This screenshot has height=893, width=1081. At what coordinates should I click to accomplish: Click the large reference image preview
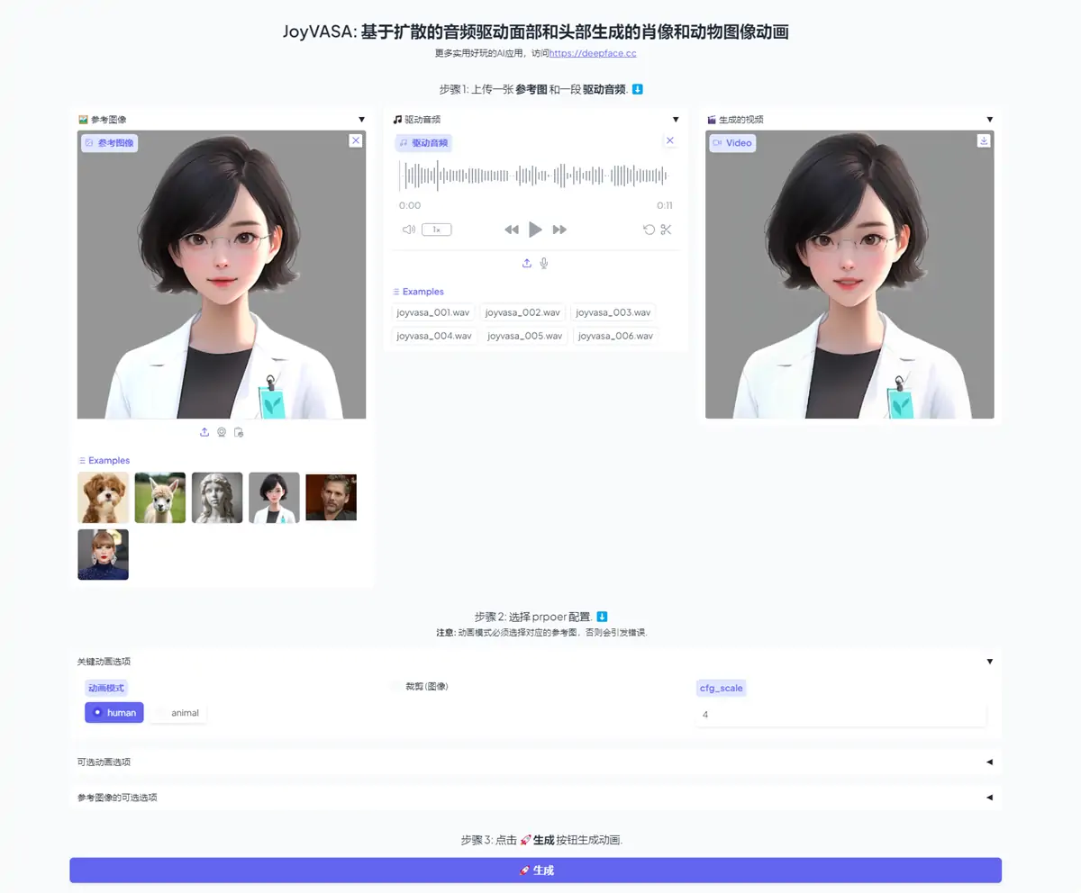pos(222,275)
